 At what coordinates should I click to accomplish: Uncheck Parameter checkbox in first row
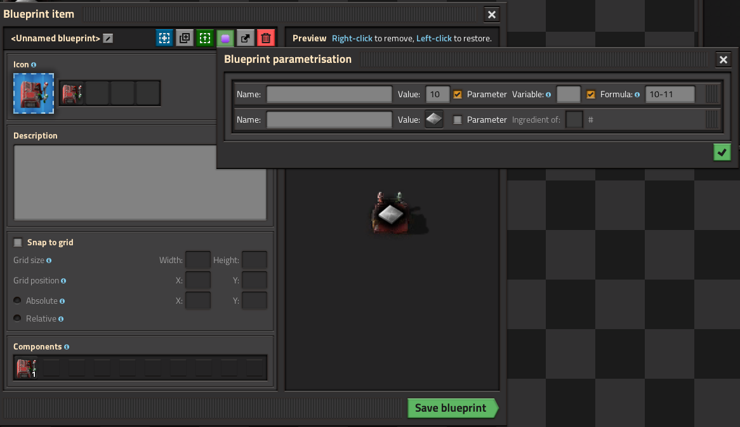coord(458,95)
